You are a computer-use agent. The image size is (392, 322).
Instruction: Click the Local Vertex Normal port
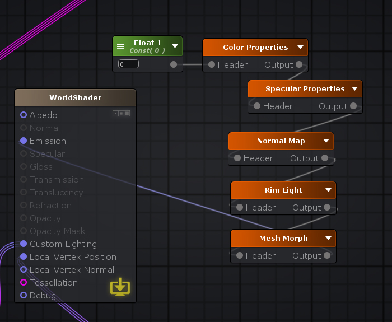point(24,269)
